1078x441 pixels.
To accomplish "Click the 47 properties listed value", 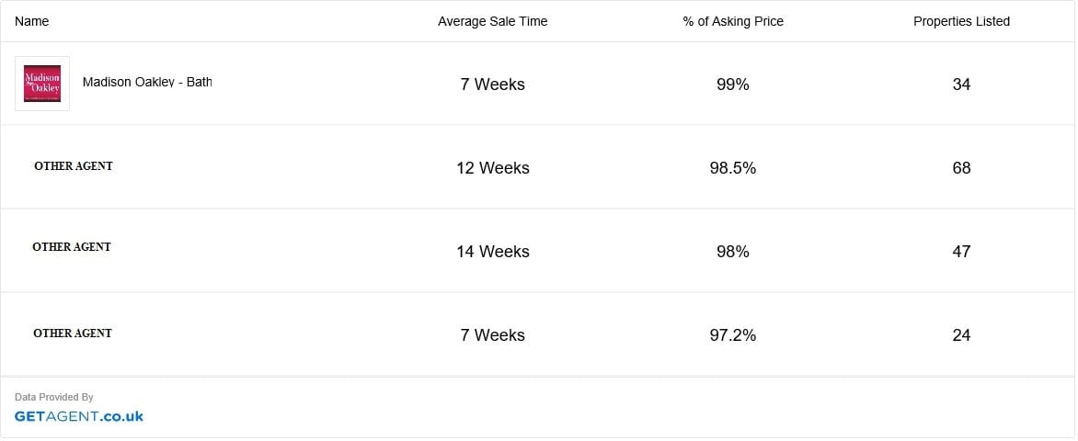I will [961, 252].
